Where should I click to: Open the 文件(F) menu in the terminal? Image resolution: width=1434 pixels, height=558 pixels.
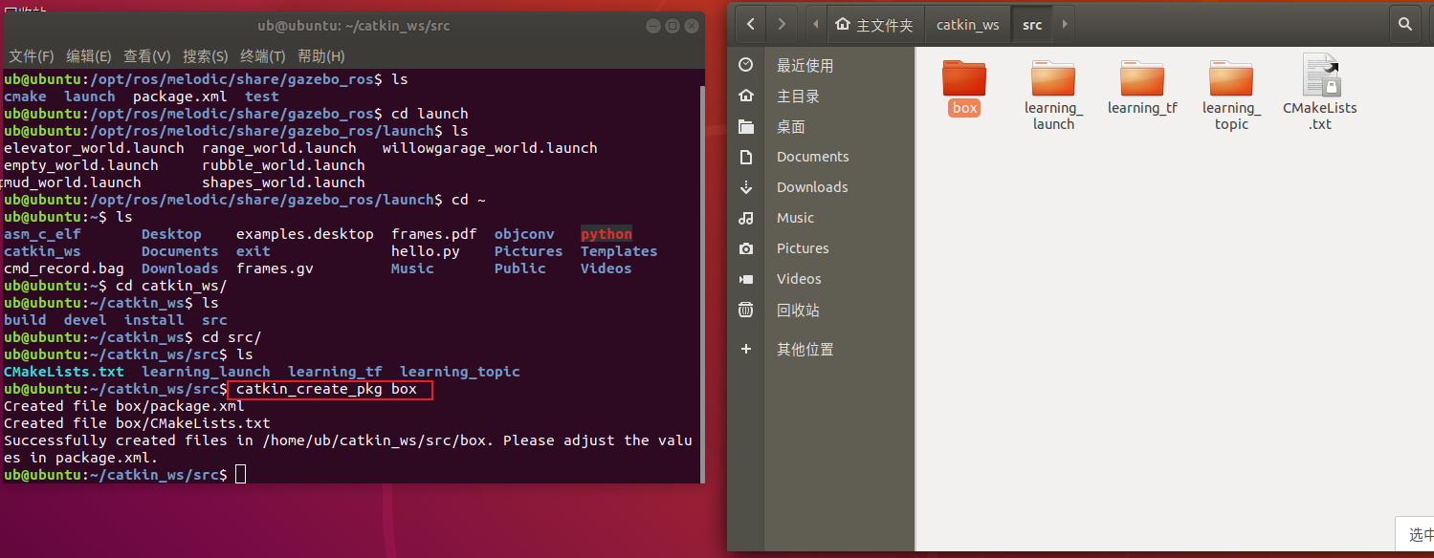coord(31,56)
